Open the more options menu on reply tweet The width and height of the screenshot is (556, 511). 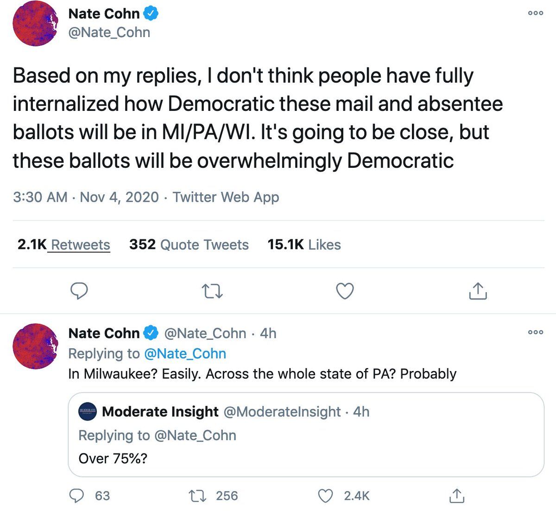click(x=536, y=332)
